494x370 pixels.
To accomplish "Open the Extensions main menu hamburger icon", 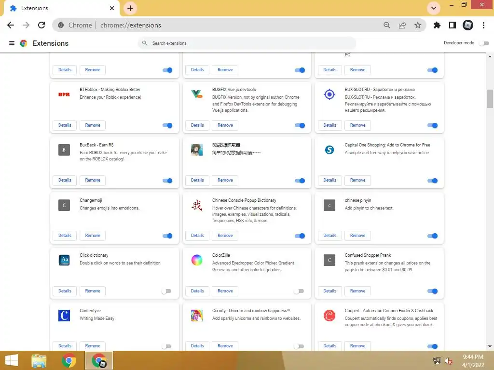I will pos(12,43).
